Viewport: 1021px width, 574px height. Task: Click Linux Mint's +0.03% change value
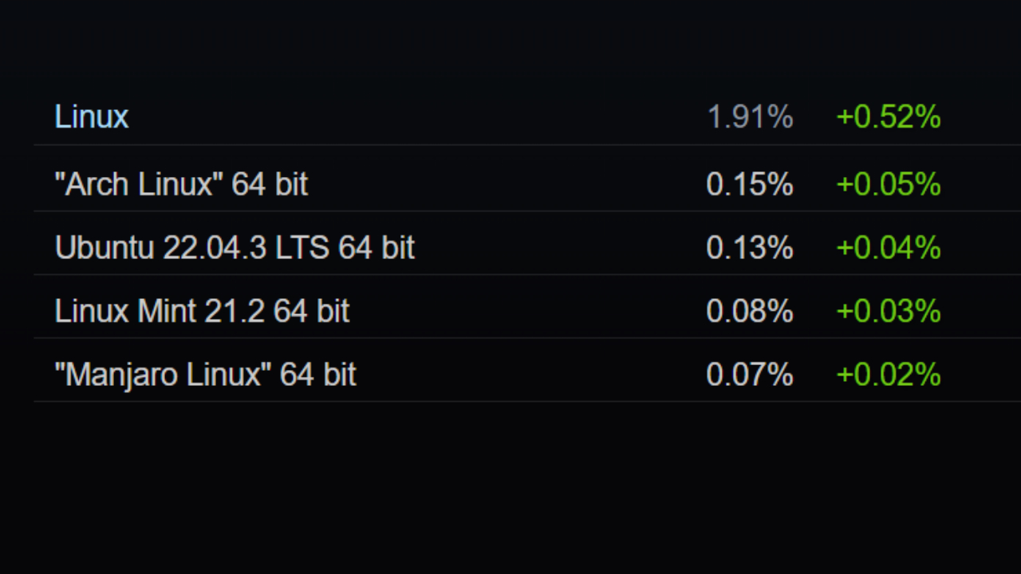[888, 310]
